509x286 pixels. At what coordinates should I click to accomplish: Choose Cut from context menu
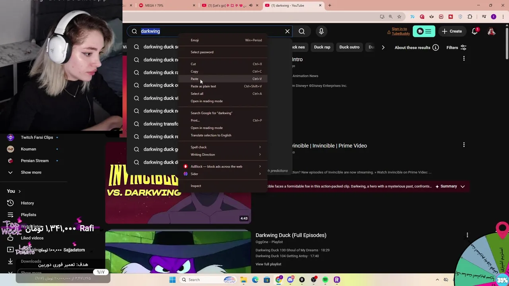click(223, 64)
